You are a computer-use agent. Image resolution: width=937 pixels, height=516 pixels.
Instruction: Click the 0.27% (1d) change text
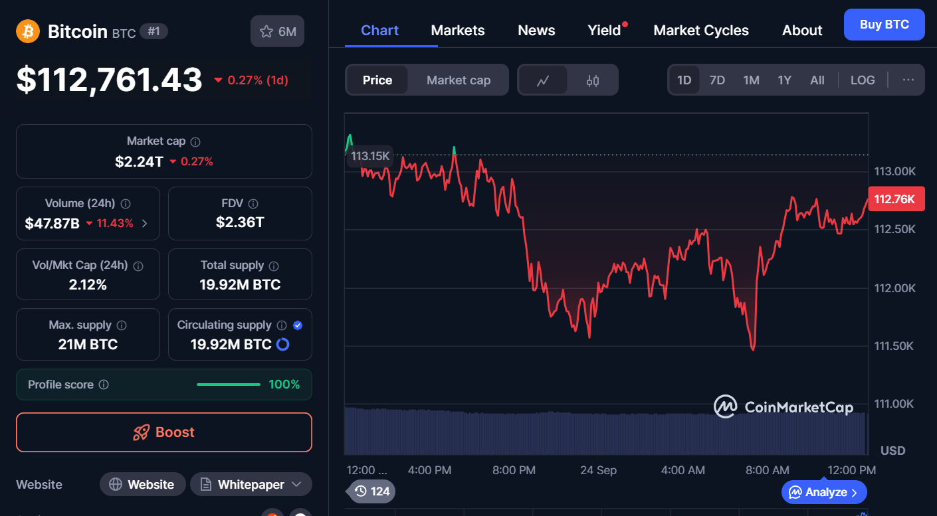point(258,80)
